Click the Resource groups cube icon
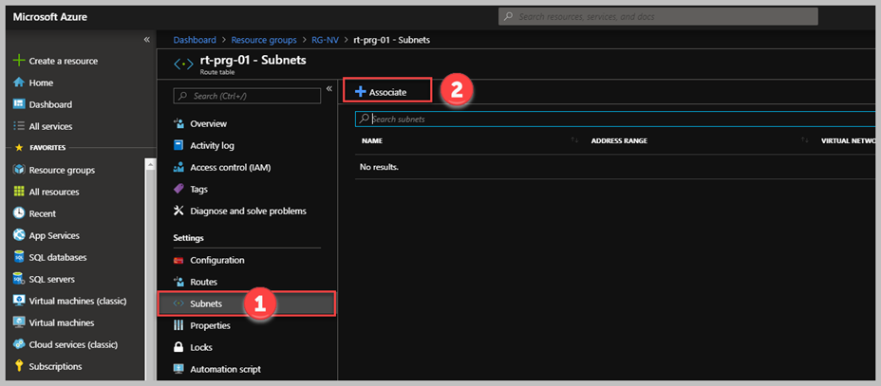Screen dimensions: 881x386 pyautogui.click(x=19, y=170)
